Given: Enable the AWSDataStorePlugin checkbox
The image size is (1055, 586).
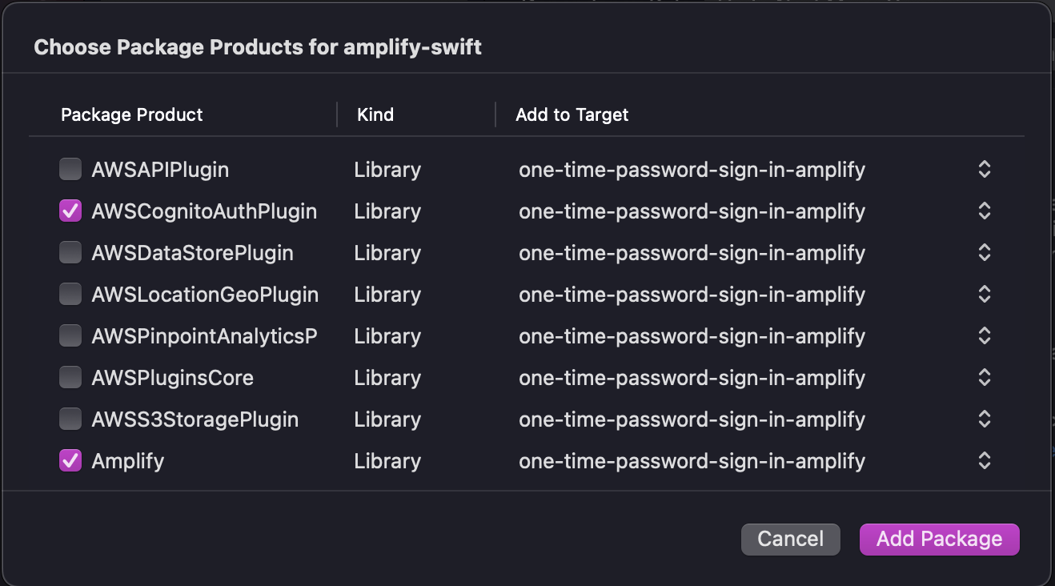Looking at the screenshot, I should 70,253.
